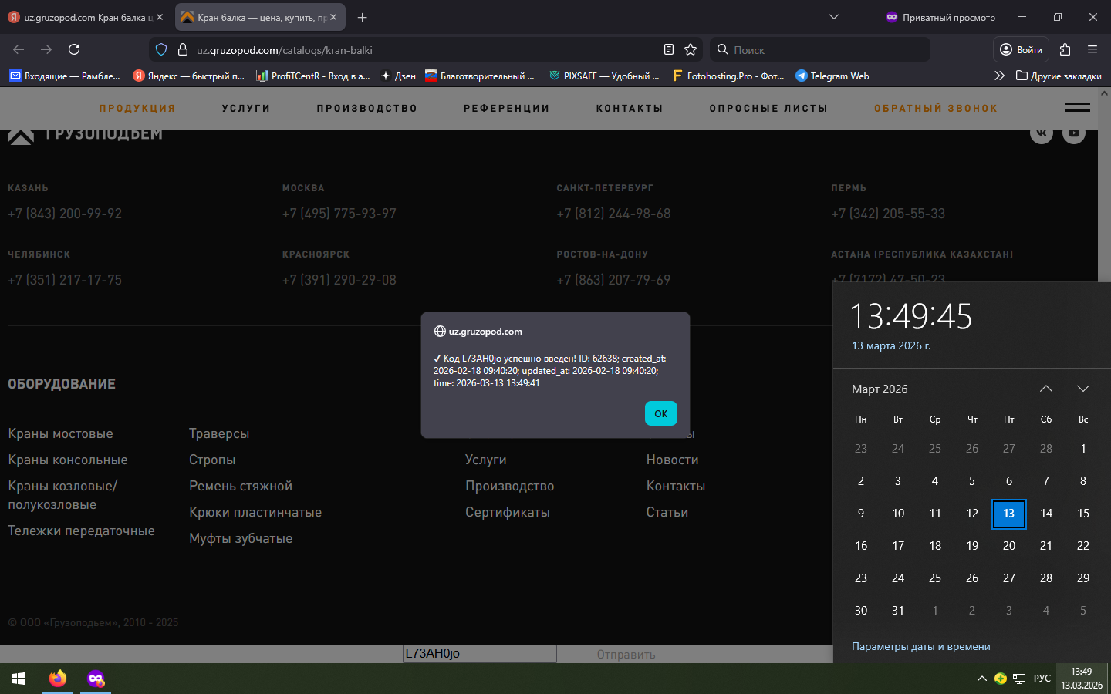
Task: Show previous month in calendar
Action: click(1045, 389)
